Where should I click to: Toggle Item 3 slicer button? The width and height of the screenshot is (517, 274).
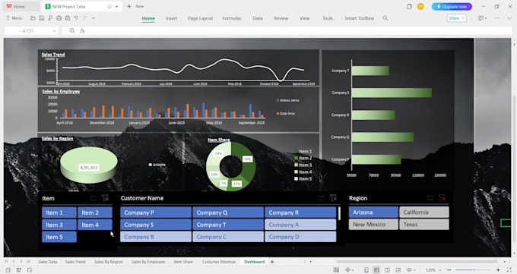[x=59, y=225]
